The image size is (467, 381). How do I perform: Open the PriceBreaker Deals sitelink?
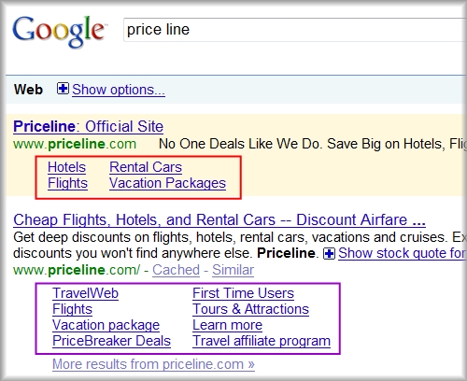[111, 341]
